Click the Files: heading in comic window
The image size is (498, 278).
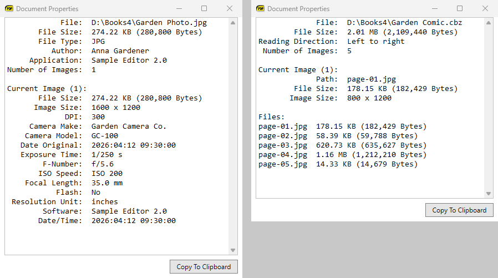click(x=271, y=117)
